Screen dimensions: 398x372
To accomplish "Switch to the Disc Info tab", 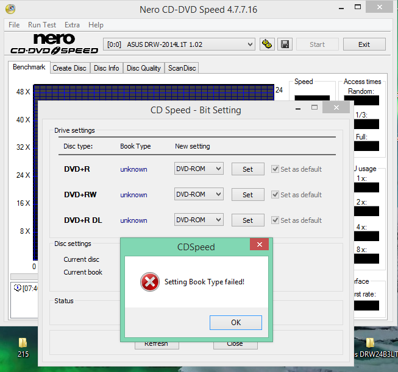I will 106,68.
